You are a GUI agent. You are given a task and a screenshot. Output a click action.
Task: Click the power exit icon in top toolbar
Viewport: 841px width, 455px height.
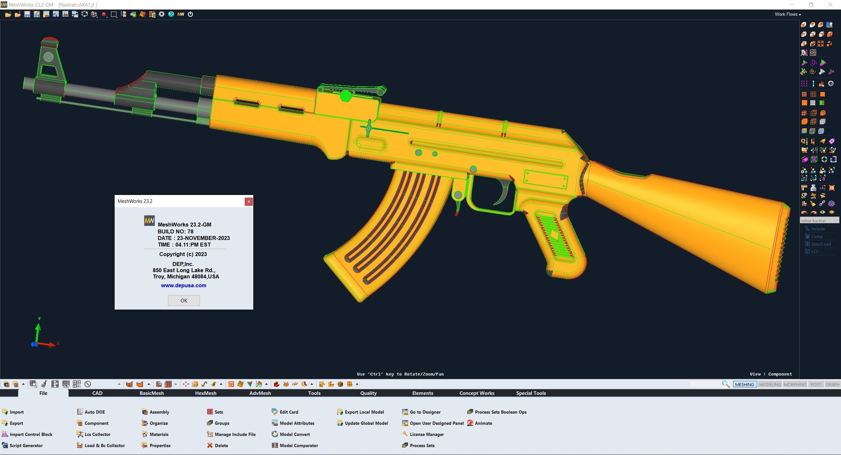(191, 14)
